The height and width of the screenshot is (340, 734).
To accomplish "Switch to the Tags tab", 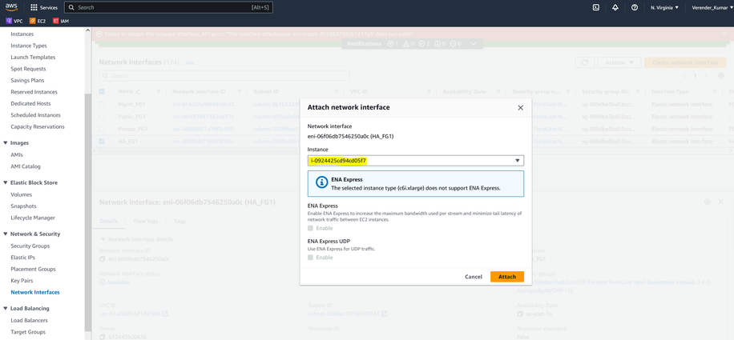I will tap(179, 221).
